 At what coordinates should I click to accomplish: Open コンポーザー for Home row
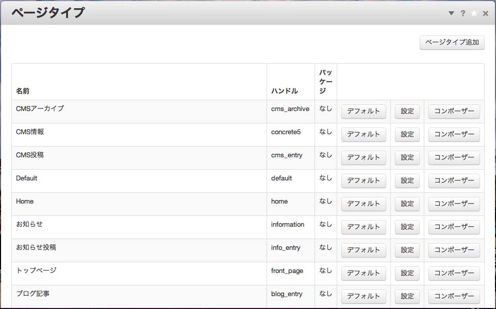click(x=454, y=204)
